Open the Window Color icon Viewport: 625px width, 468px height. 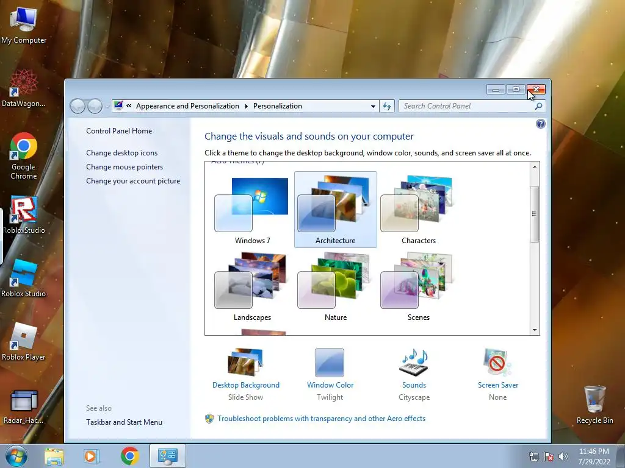click(330, 363)
